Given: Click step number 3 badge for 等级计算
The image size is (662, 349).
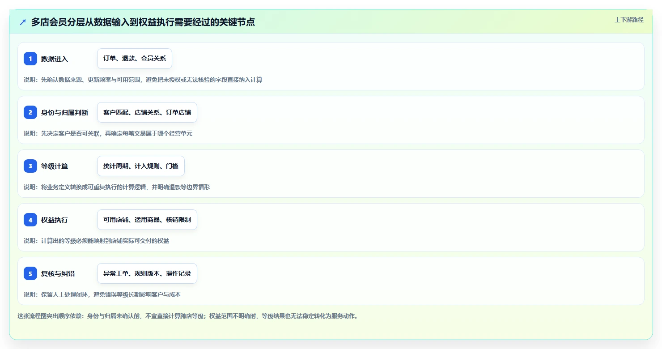Looking at the screenshot, I should coord(30,166).
